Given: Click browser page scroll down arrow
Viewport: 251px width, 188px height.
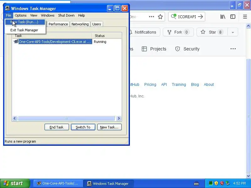Looking at the screenshot, I should (248, 176).
